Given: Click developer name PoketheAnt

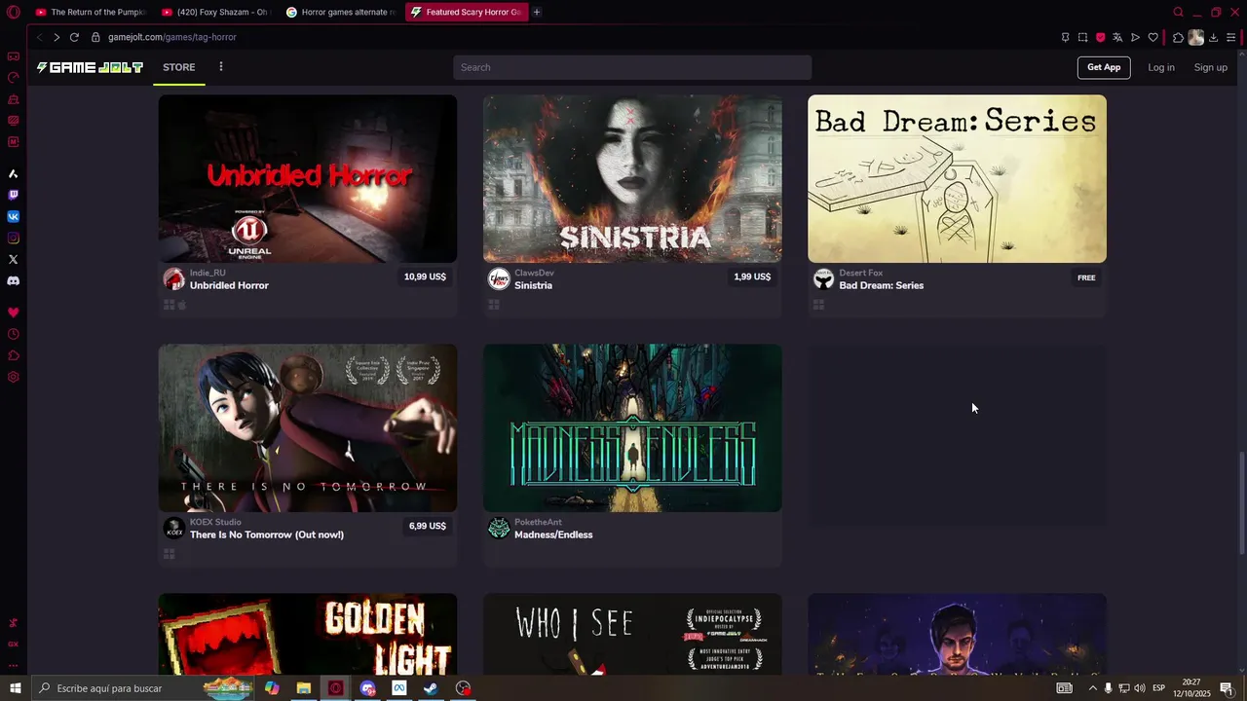Looking at the screenshot, I should pyautogui.click(x=538, y=522).
